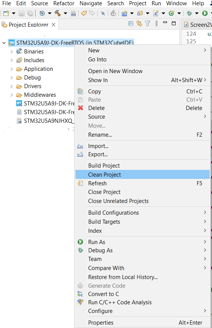Viewport: 212px width, 328px height.
Task: Open Project Explorer filter funnel icon
Action: (147, 23)
